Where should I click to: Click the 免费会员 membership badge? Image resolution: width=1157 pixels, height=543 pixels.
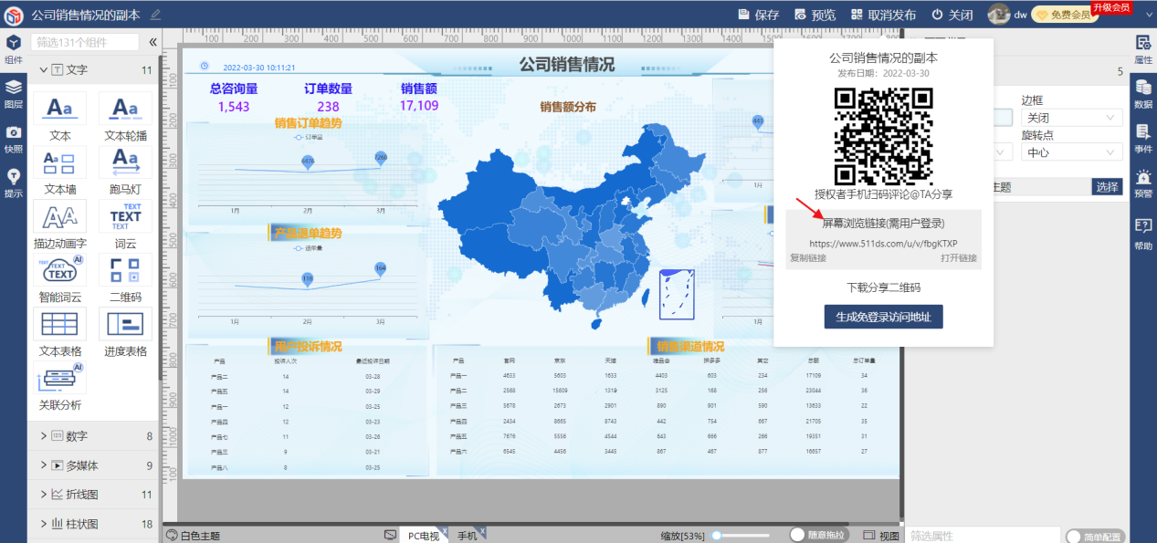(x=1063, y=16)
